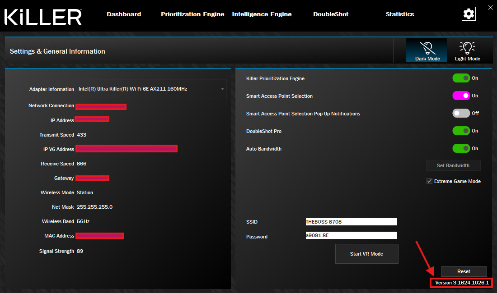The width and height of the screenshot is (497, 293).
Task: Turn off Auto Bandwidth switch
Action: pyautogui.click(x=461, y=148)
